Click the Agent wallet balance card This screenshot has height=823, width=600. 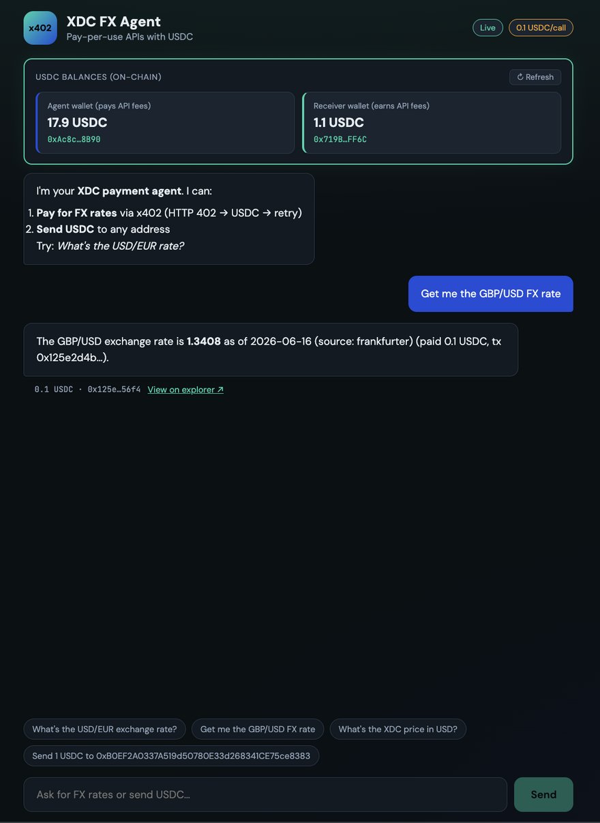pos(165,123)
